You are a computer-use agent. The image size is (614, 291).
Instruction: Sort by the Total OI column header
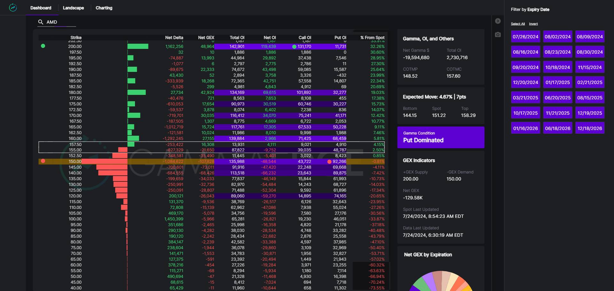click(237, 38)
